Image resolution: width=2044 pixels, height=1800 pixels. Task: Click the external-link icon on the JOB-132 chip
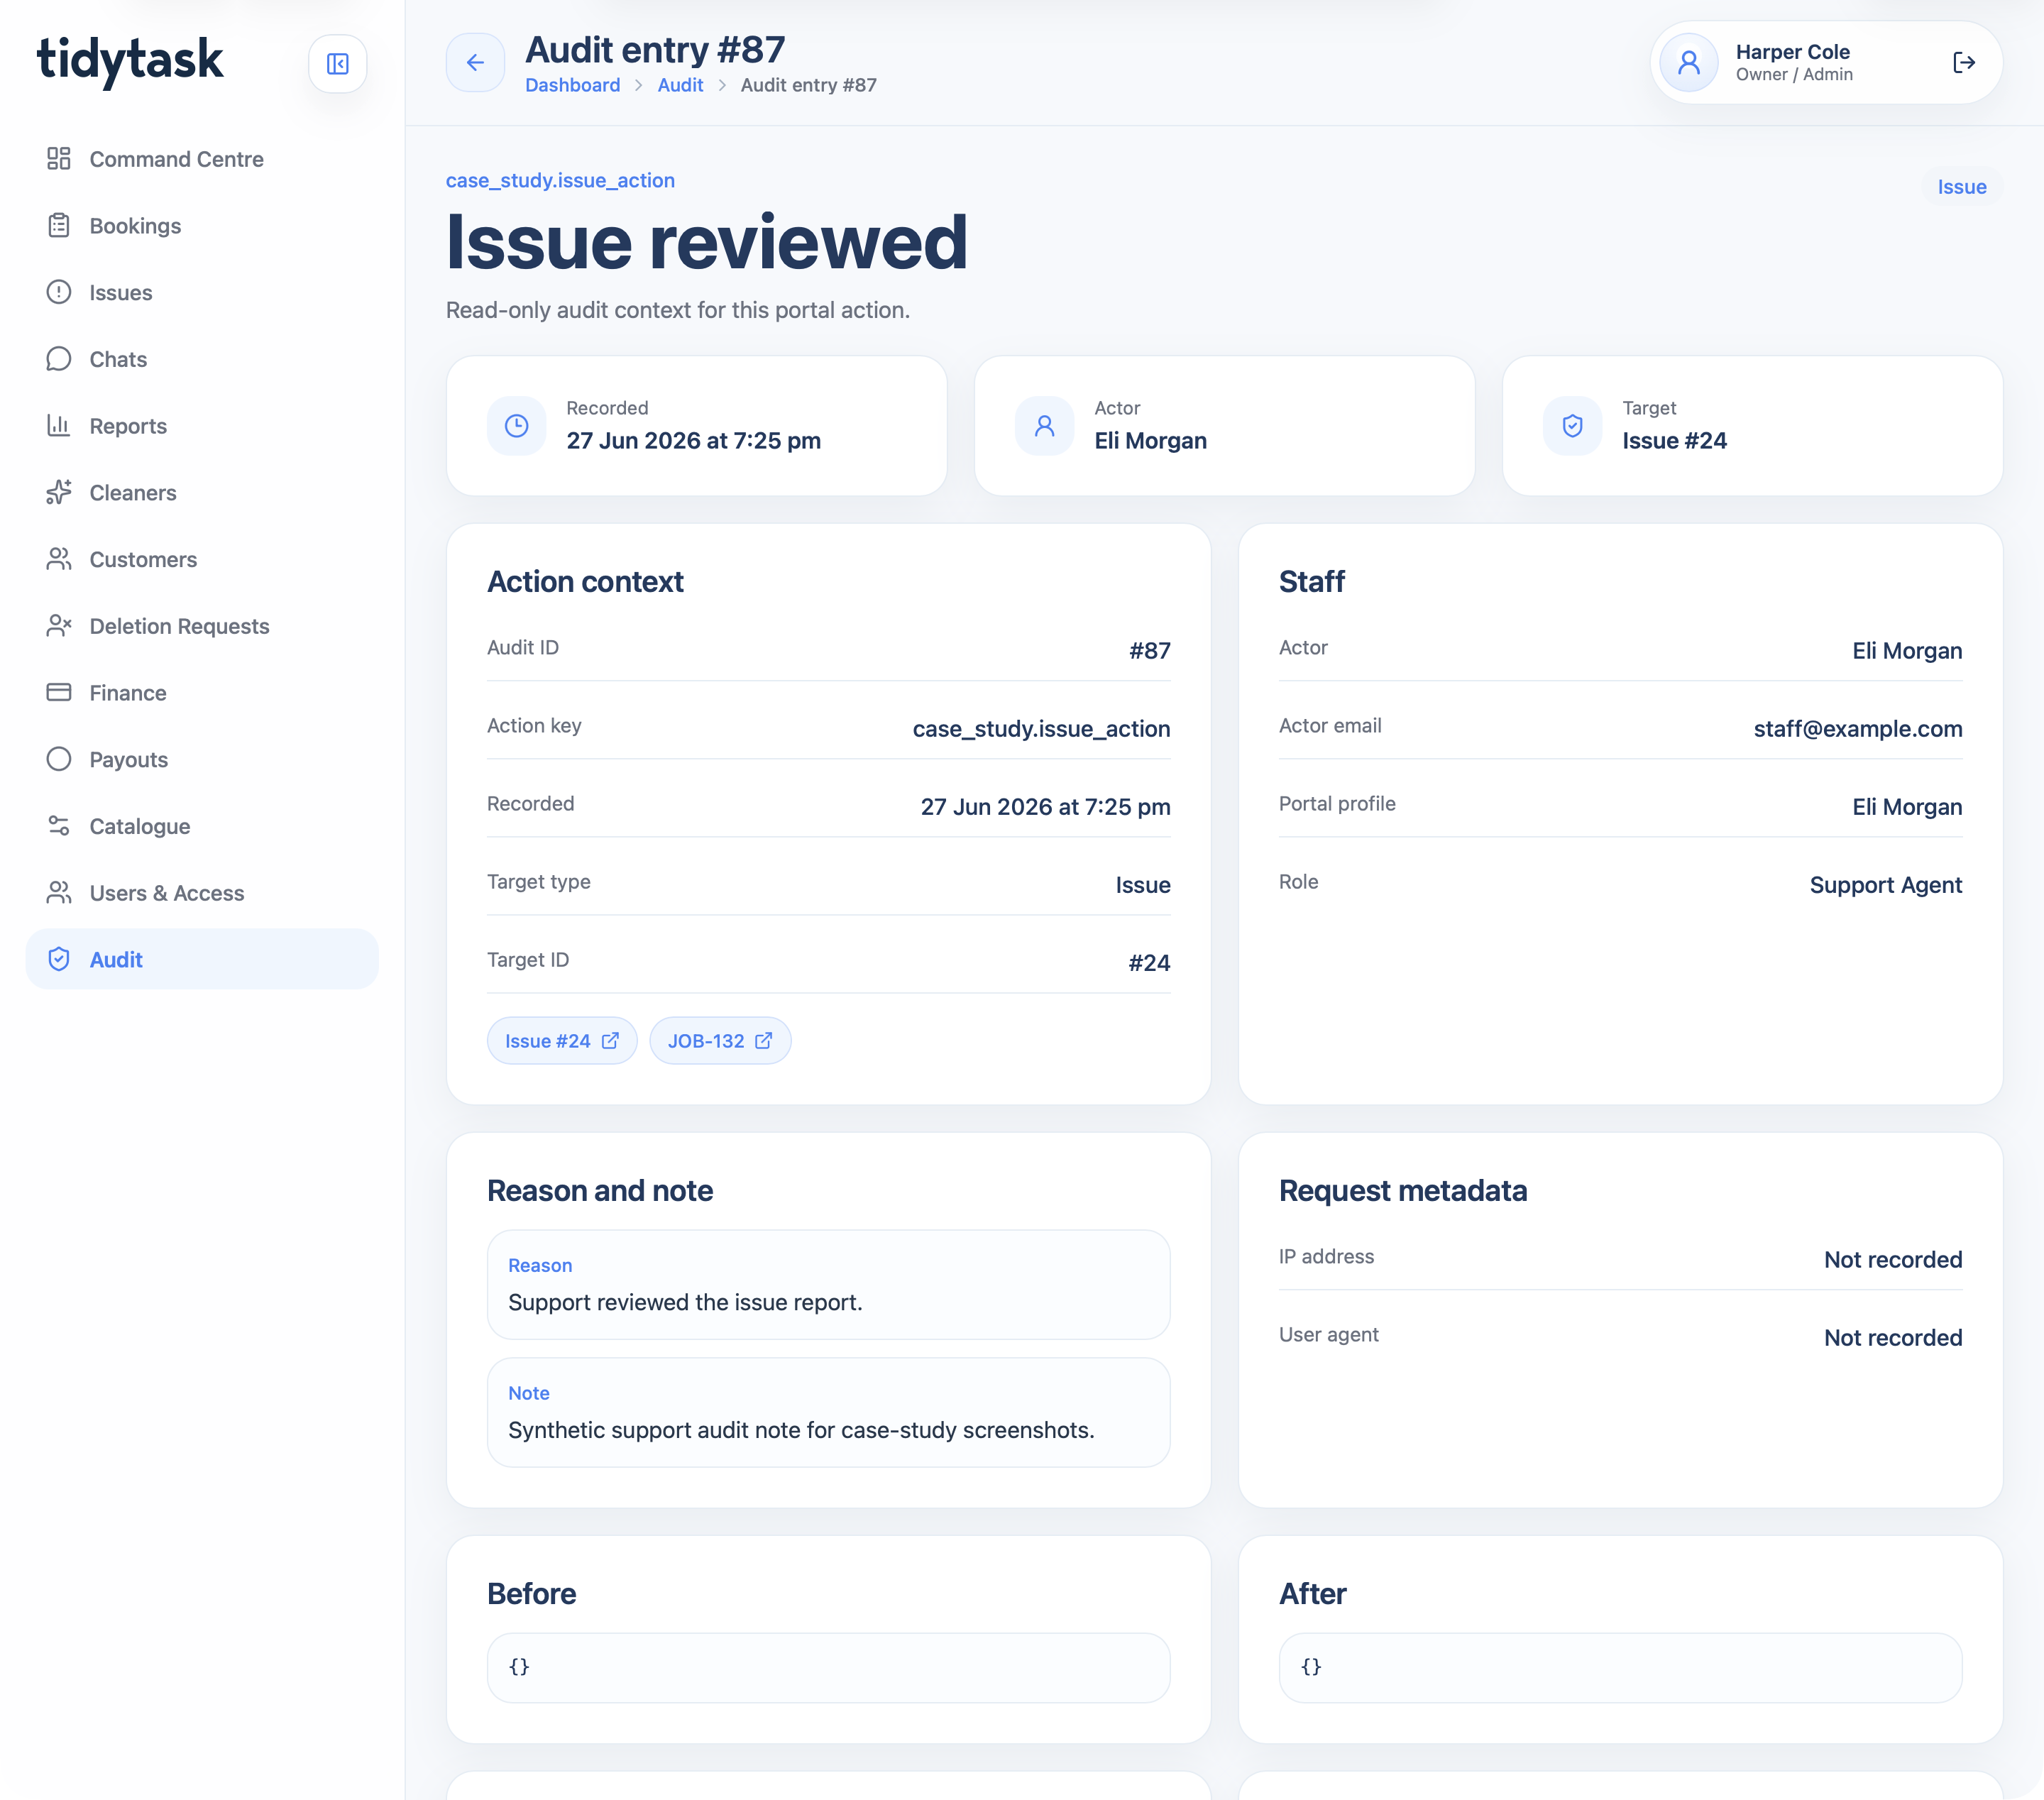pos(763,1041)
